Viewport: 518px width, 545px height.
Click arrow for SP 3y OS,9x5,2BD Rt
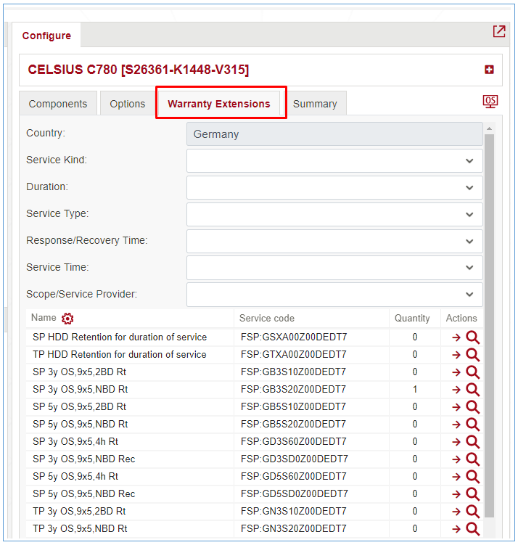click(456, 372)
